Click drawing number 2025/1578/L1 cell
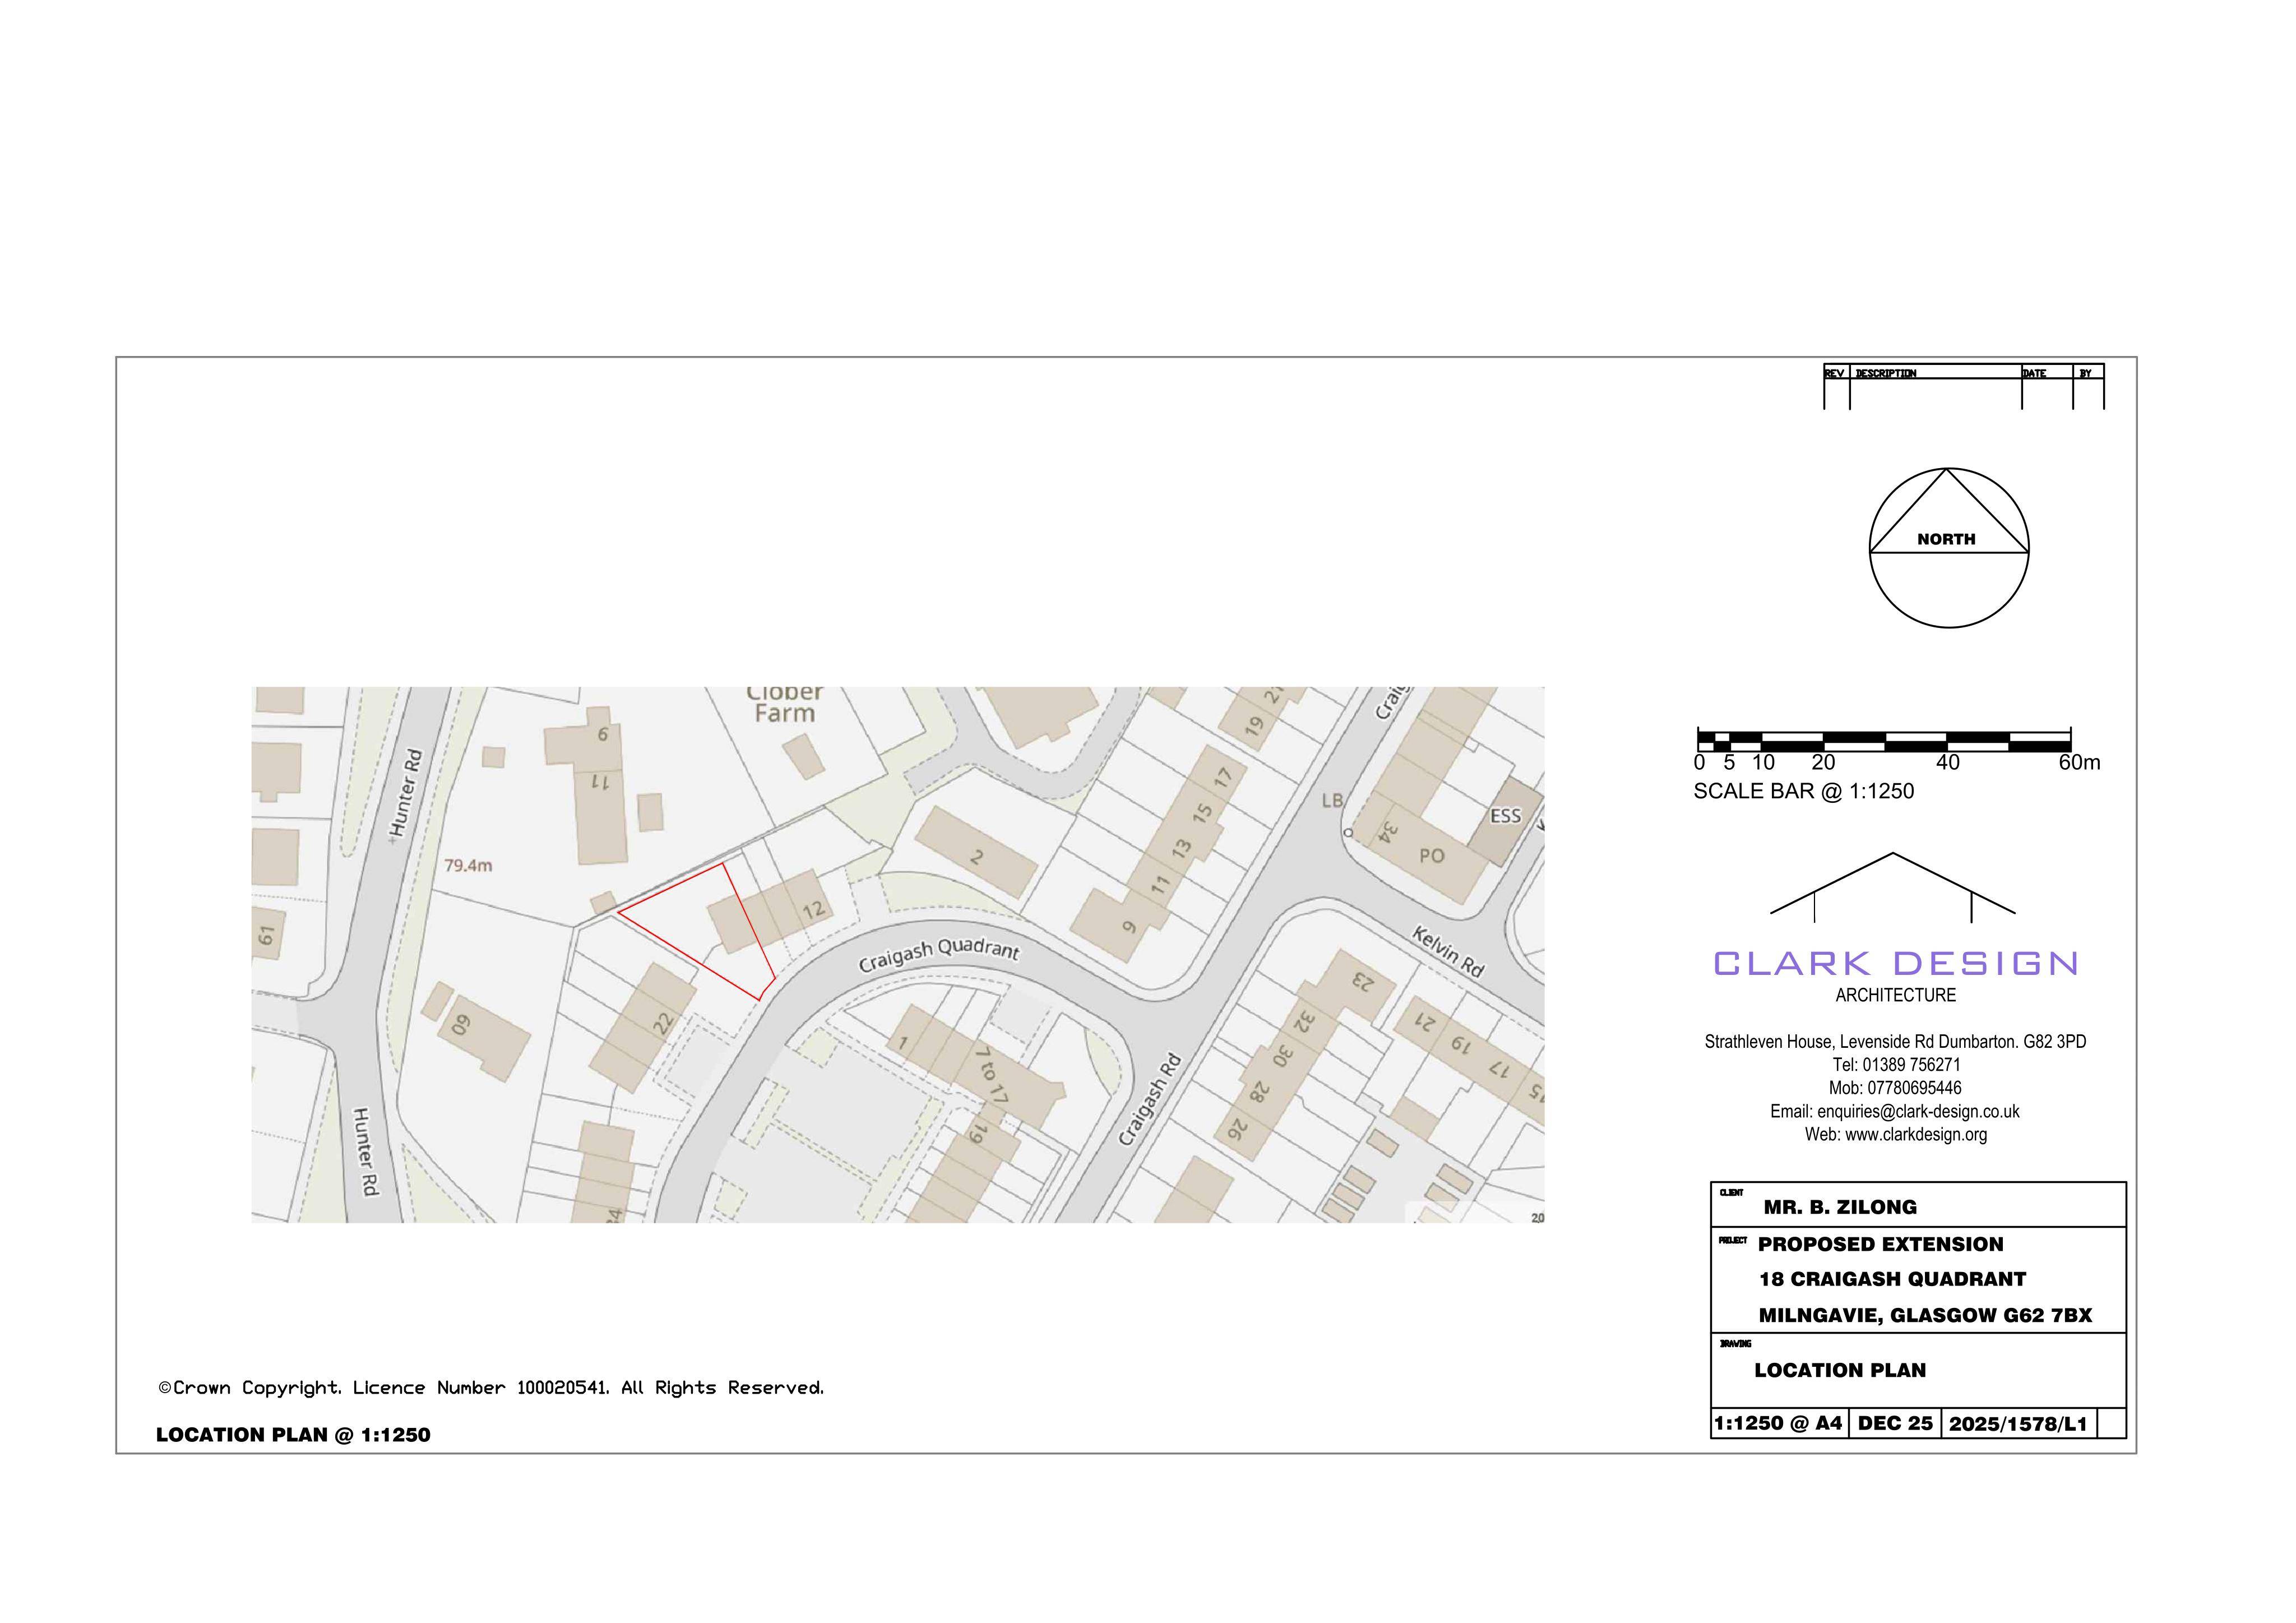2296x1623 pixels. point(2018,1424)
